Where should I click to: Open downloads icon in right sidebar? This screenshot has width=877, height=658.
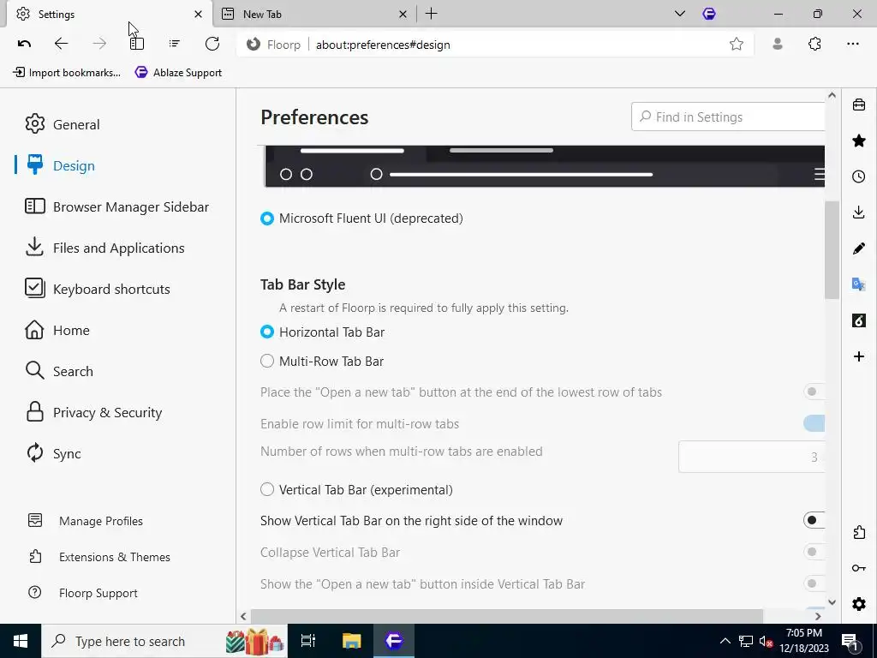pyautogui.click(x=859, y=212)
